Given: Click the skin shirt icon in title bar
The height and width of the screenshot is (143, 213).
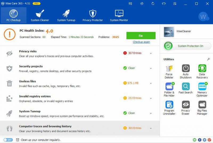Looking at the screenshot, I should point(164,4).
